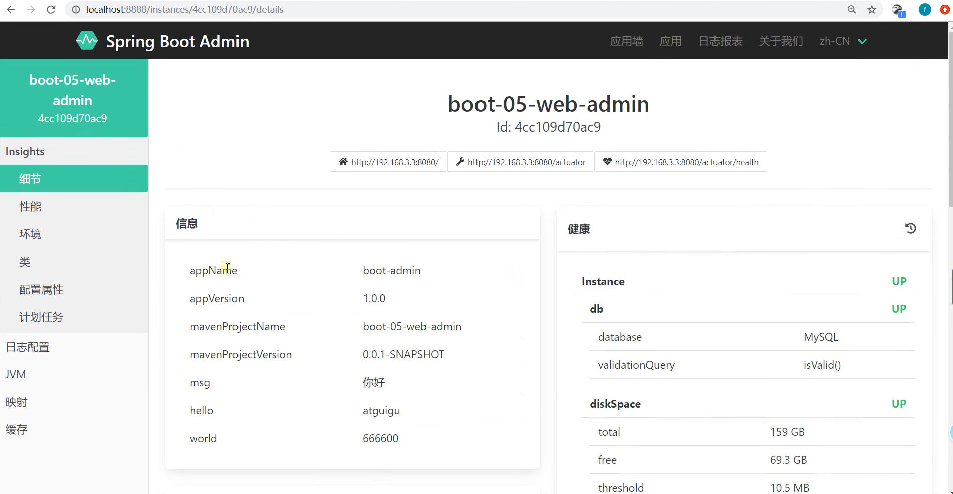Click the mavenProjectName key label

237,326
